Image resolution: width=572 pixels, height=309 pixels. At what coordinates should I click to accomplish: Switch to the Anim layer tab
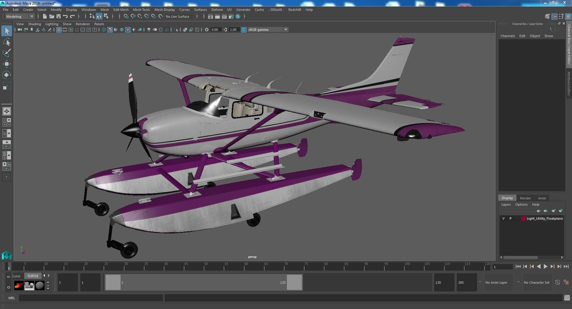tap(542, 198)
